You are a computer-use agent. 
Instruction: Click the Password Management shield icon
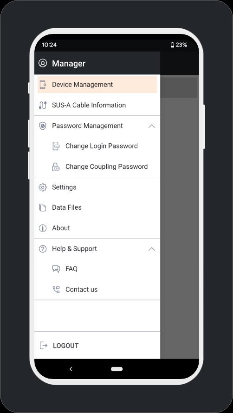click(x=43, y=126)
